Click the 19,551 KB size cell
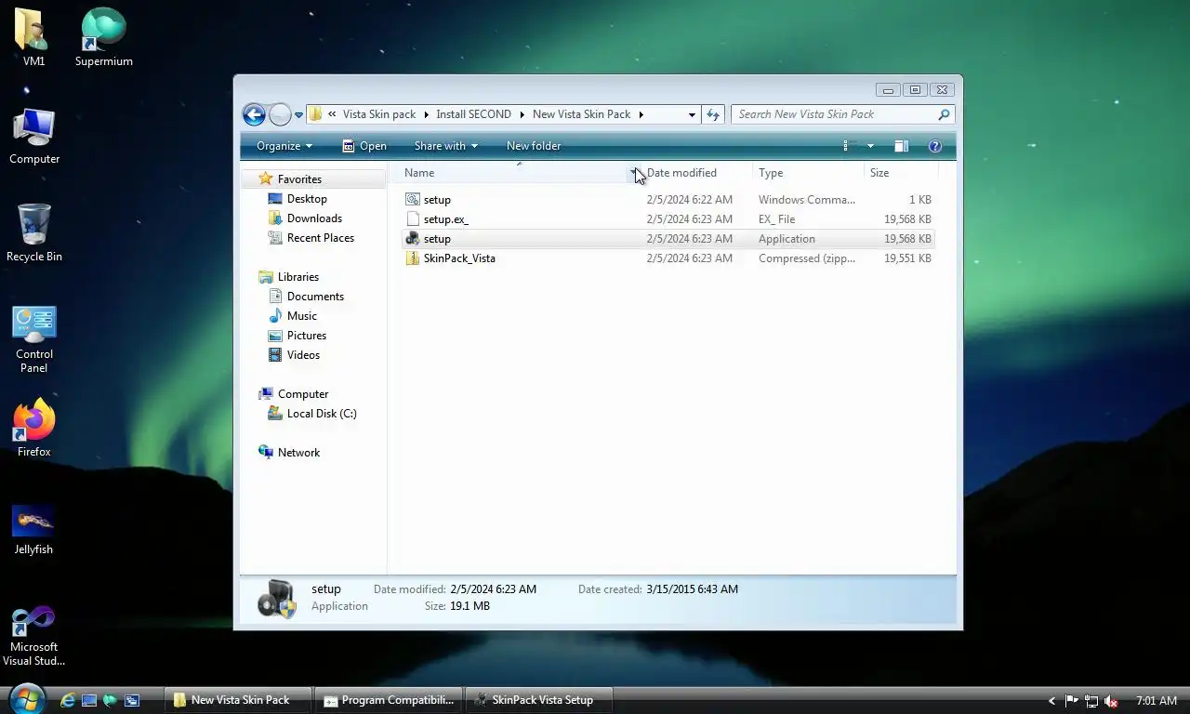 click(907, 258)
